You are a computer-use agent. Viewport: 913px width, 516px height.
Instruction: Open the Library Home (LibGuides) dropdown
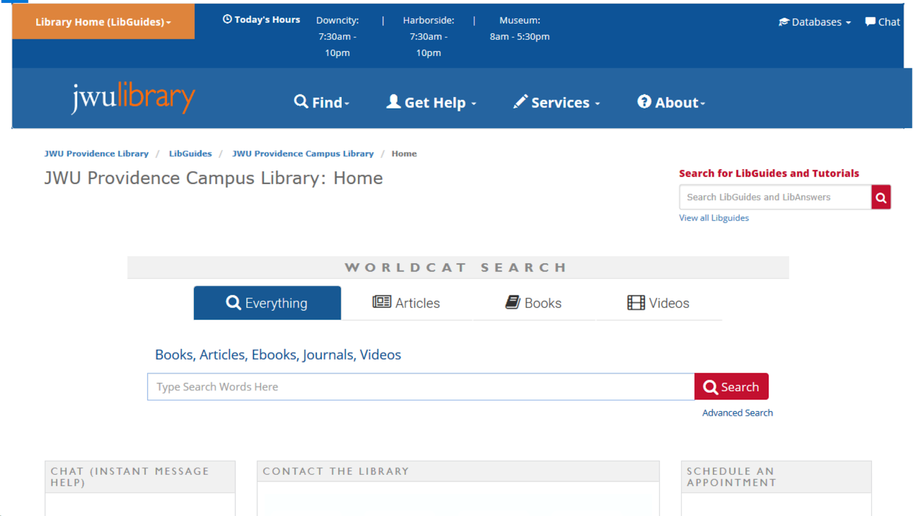103,22
